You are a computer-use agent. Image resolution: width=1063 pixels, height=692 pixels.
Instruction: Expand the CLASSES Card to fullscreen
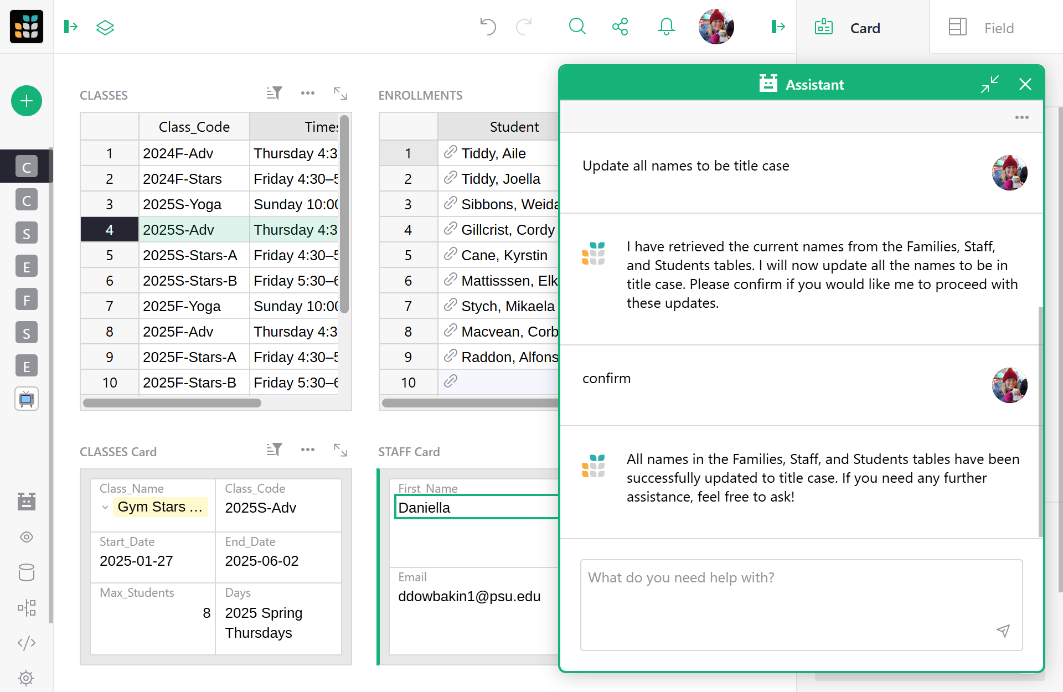(x=340, y=450)
